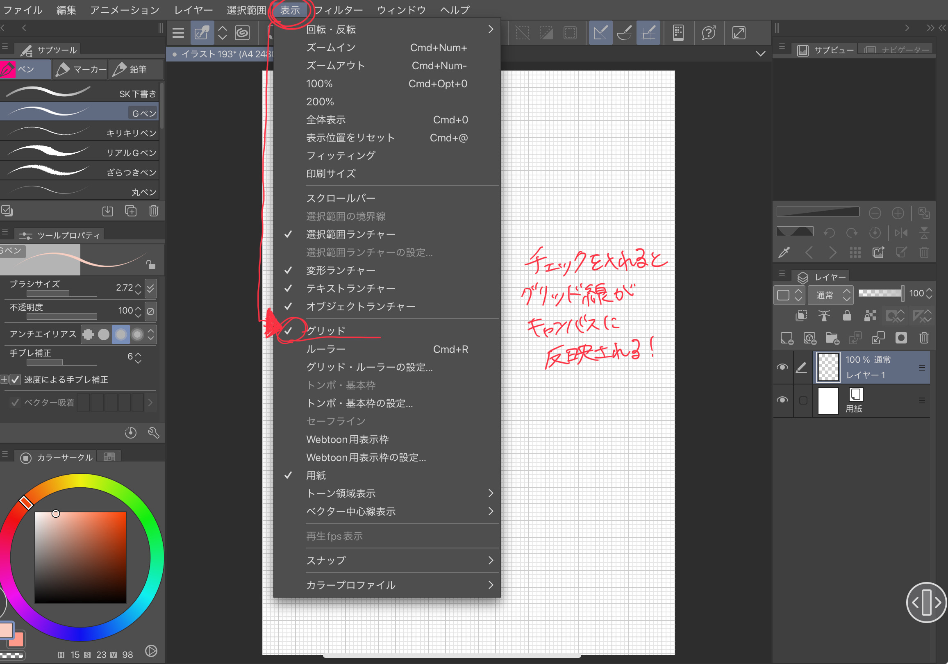Delete the selected sub tool with the trash icon
The image size is (948, 664).
click(153, 211)
